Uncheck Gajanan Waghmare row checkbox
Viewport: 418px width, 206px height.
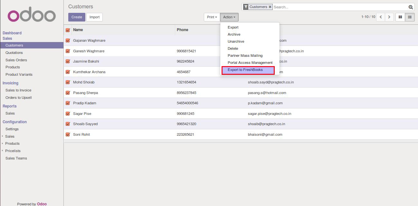click(68, 40)
